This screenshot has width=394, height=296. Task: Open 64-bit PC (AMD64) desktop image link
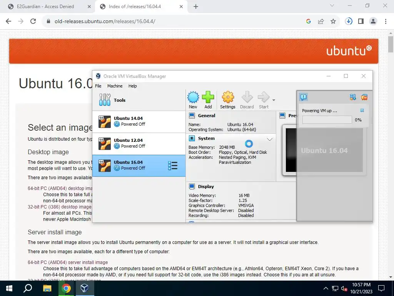tap(60, 188)
